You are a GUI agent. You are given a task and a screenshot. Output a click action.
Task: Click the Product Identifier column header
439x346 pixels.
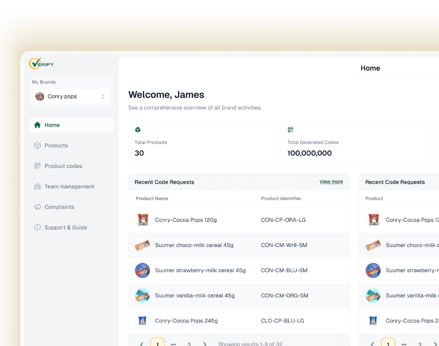(x=281, y=199)
